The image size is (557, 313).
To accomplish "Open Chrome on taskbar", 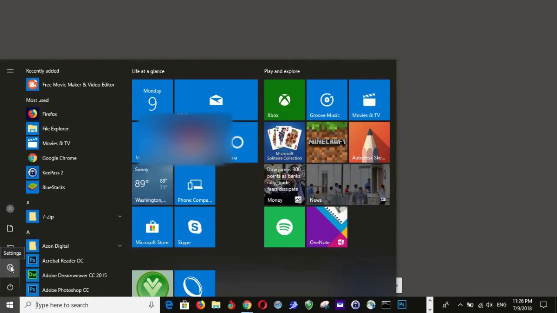I will point(247,305).
